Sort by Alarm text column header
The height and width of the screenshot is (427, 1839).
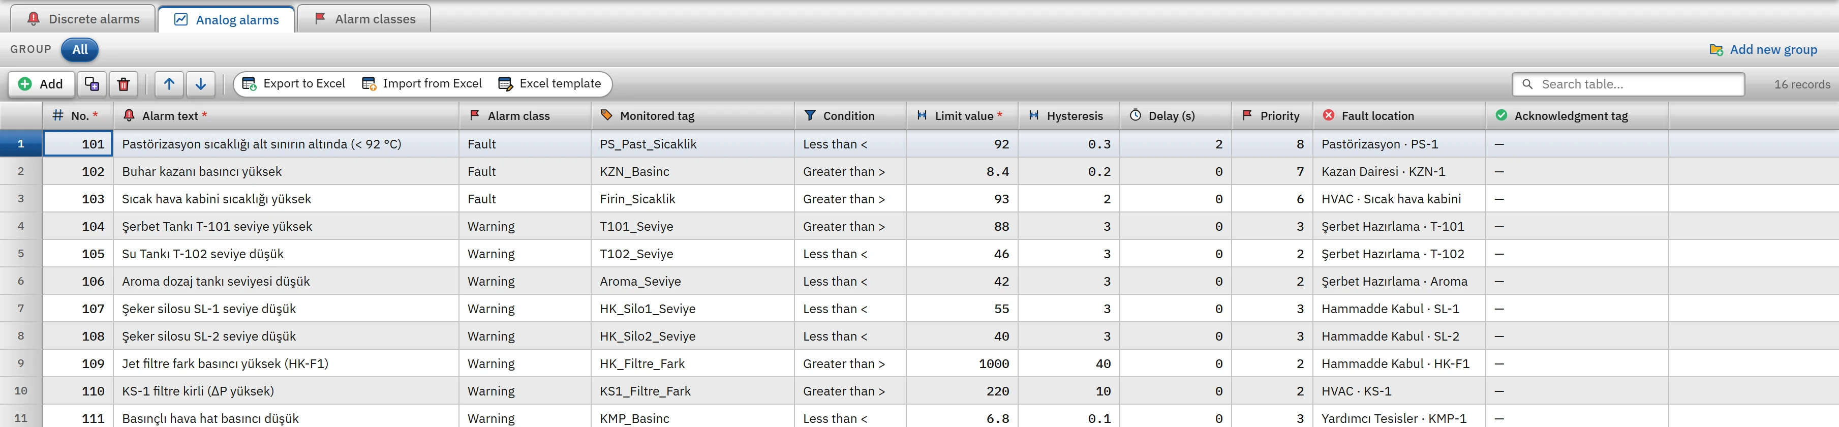pyautogui.click(x=286, y=116)
